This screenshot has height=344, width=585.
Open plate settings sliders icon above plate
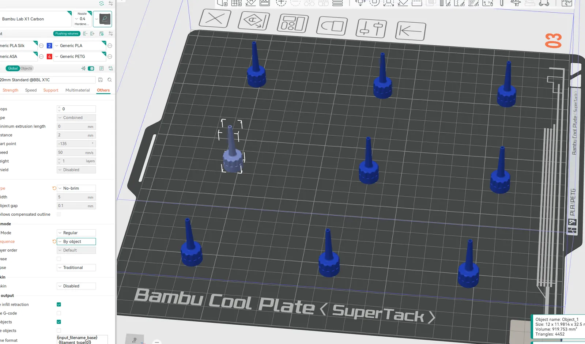pos(371,28)
